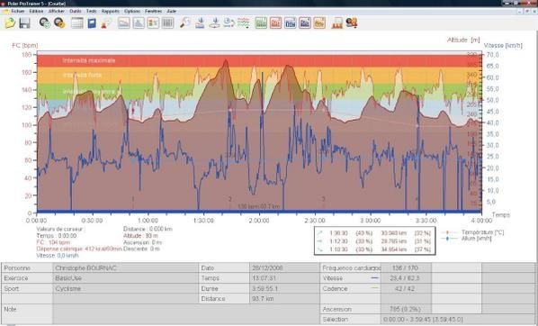
Task: Click the Distance value 93.7 km
Action: pyautogui.click(x=263, y=298)
